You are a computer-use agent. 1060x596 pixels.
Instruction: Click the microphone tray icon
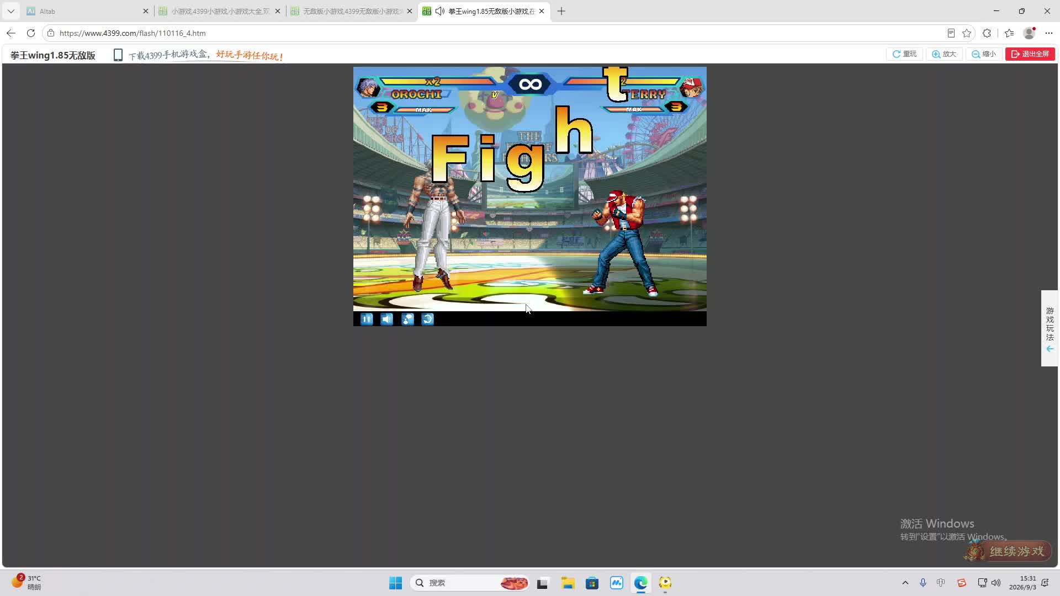click(x=923, y=583)
